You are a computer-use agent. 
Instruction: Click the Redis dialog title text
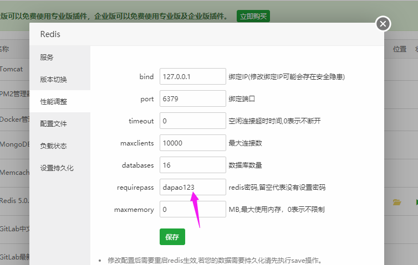click(x=50, y=34)
